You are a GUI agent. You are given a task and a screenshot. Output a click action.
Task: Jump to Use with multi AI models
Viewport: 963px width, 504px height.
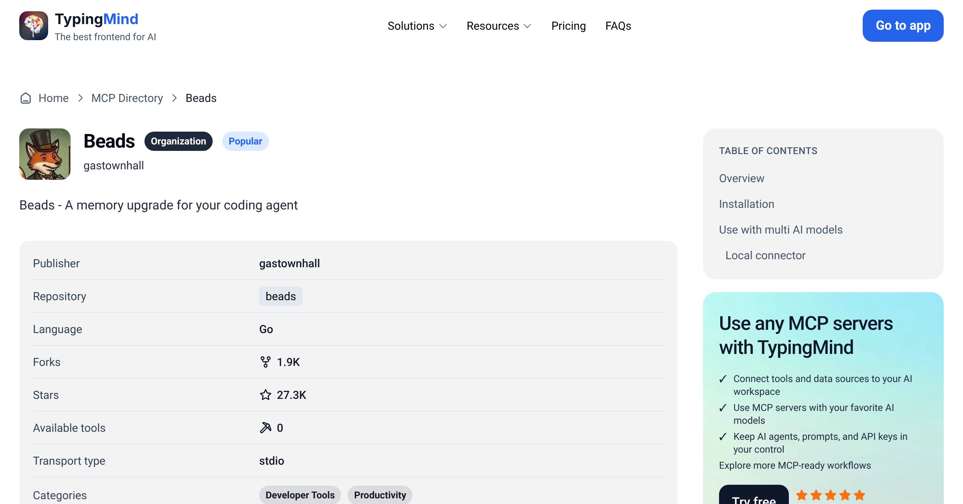(781, 230)
